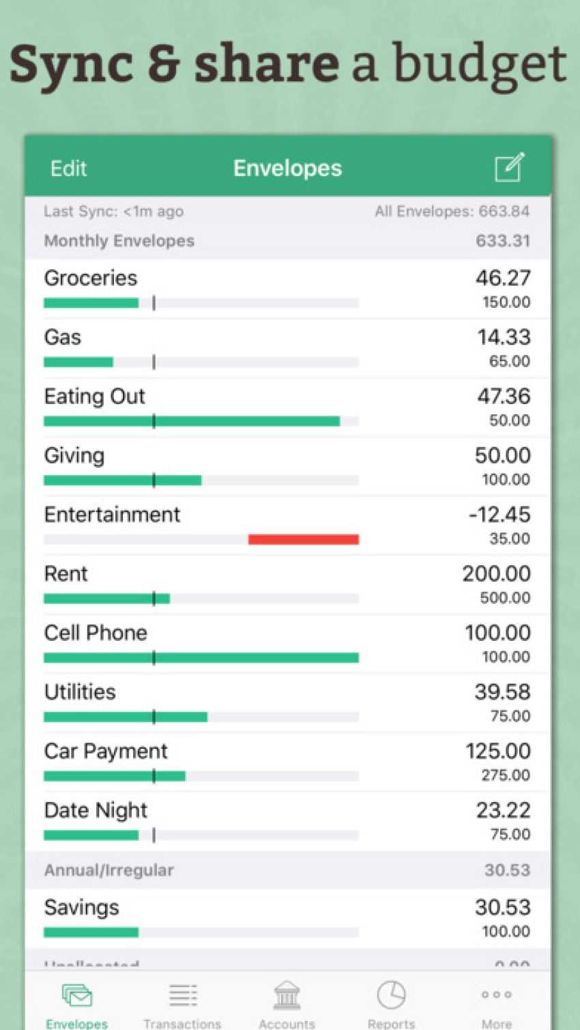This screenshot has height=1030, width=580.
Task: Open the Envelopes tab icon
Action: pos(77,997)
